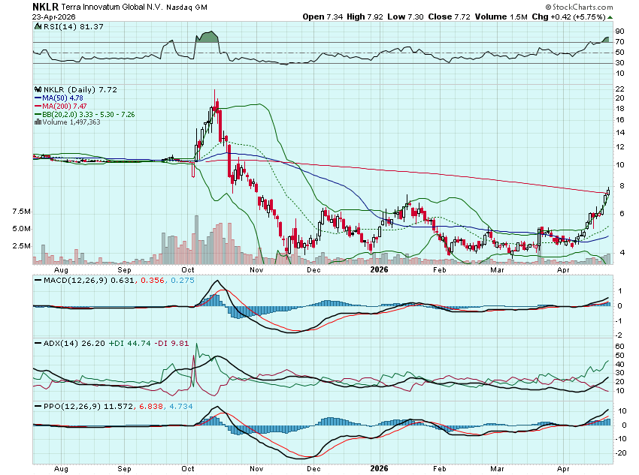Click the Chg +0.42 (+5.75%) value
639x475 pixels.
pos(569,17)
